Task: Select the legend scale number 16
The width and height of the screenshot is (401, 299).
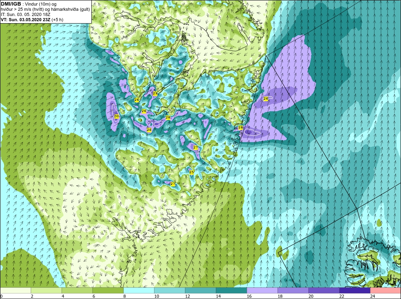Action: (x=249, y=296)
